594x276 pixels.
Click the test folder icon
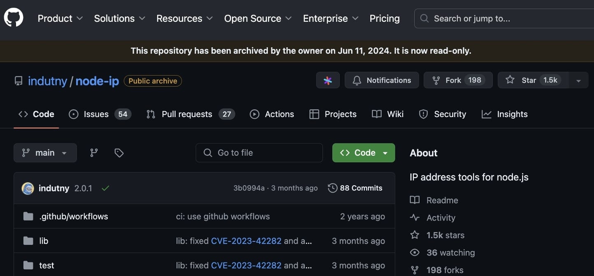coord(28,266)
